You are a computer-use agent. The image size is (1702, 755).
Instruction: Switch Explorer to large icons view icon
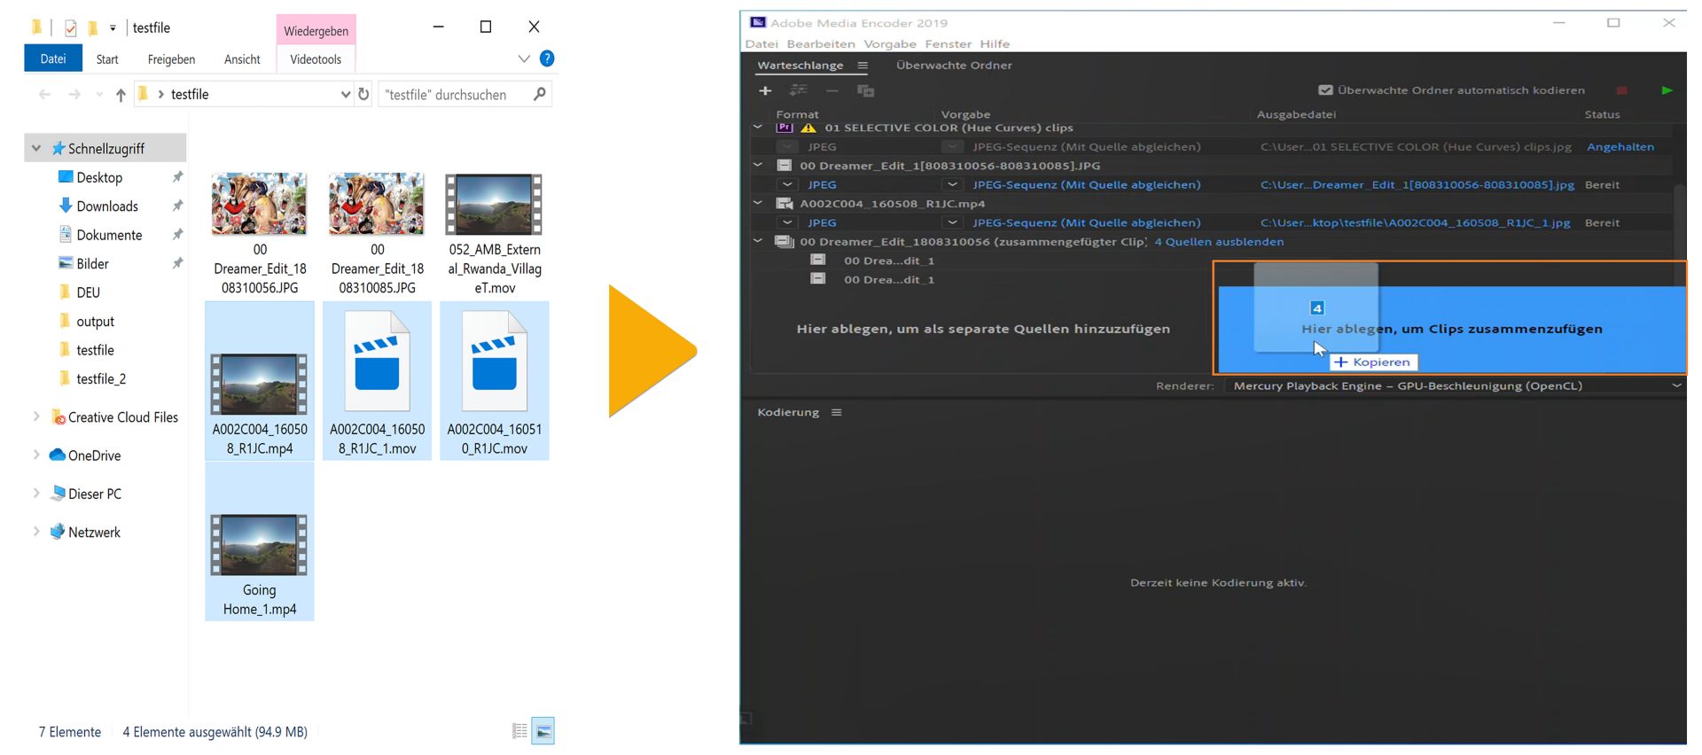tap(543, 731)
